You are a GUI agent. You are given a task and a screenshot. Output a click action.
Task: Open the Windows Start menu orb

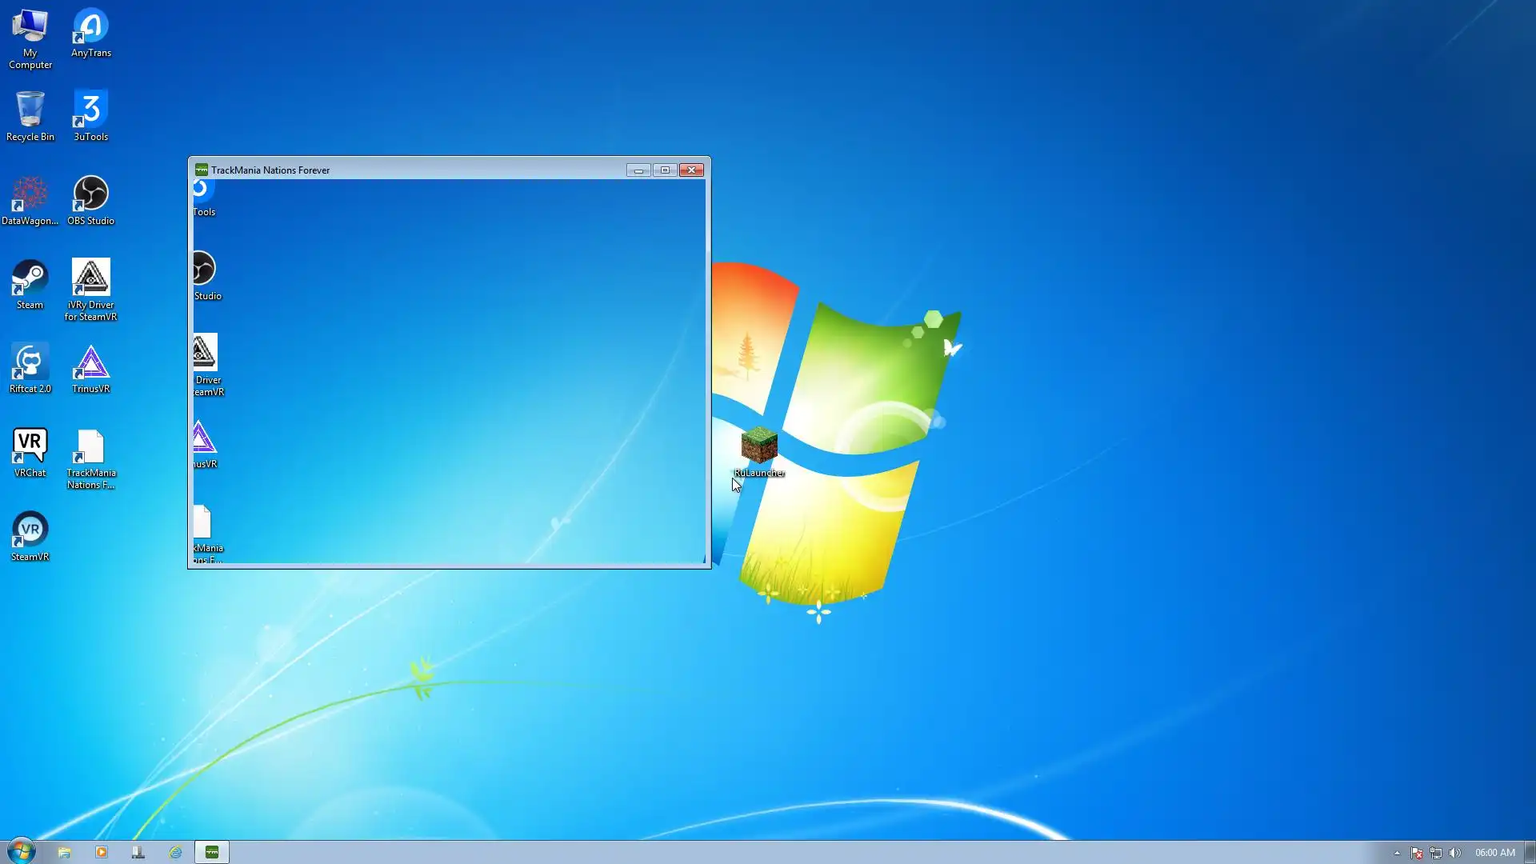pyautogui.click(x=22, y=851)
